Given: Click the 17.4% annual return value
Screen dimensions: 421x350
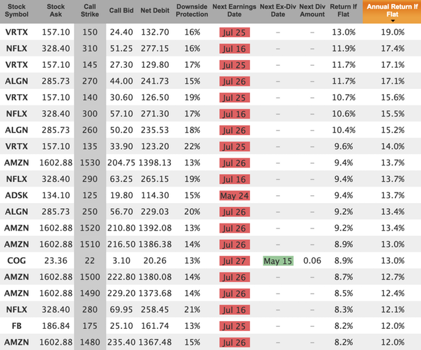Looking at the screenshot, I should [x=393, y=49].
